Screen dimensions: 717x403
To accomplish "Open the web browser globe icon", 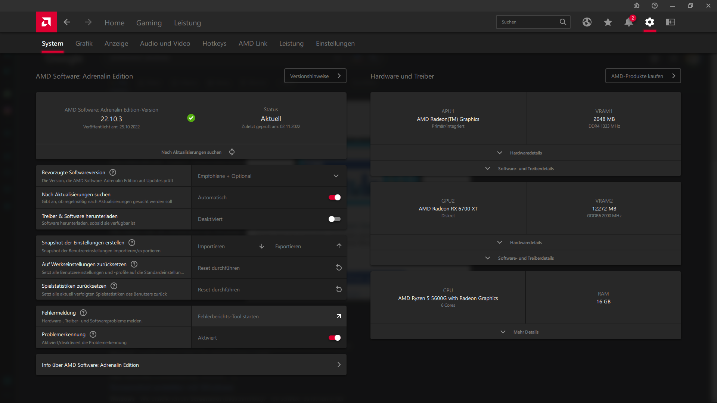I will click(x=587, y=22).
